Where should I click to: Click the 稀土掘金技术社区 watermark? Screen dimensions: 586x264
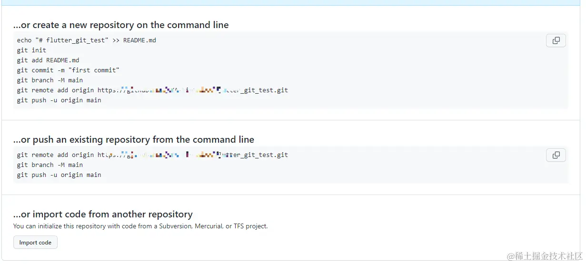(x=545, y=256)
